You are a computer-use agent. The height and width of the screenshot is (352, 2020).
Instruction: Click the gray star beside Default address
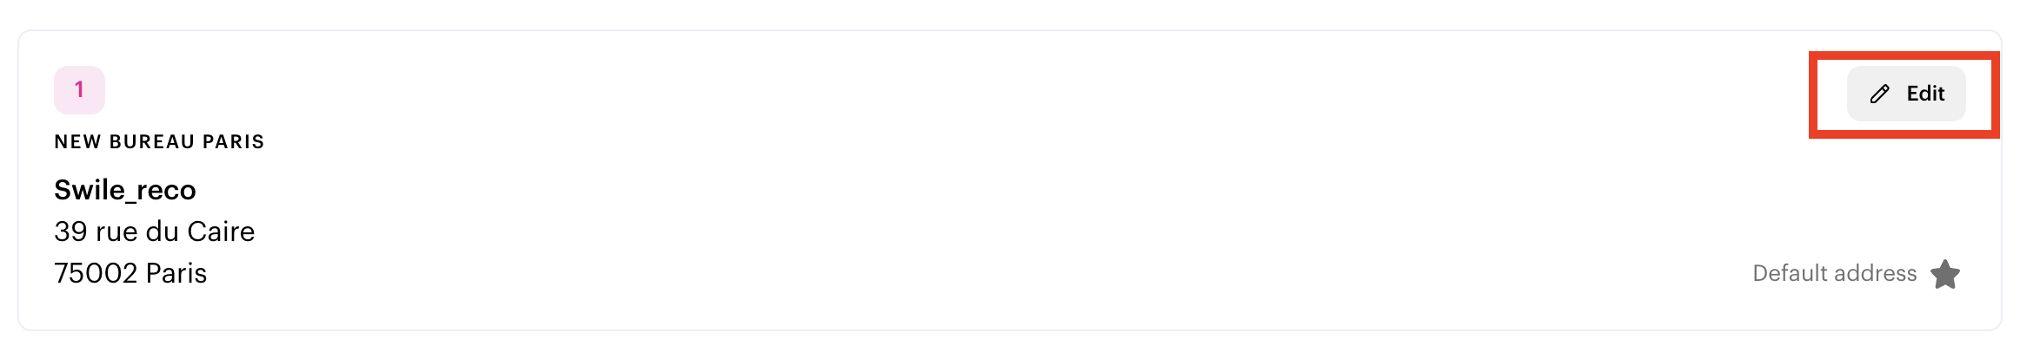1945,274
